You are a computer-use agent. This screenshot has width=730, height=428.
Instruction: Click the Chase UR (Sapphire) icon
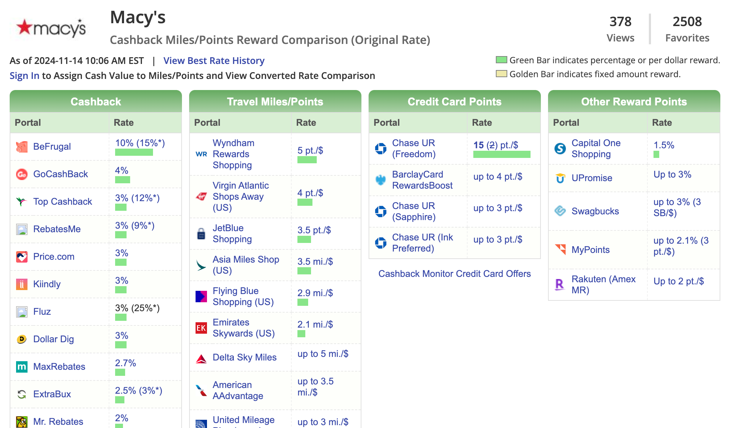381,211
